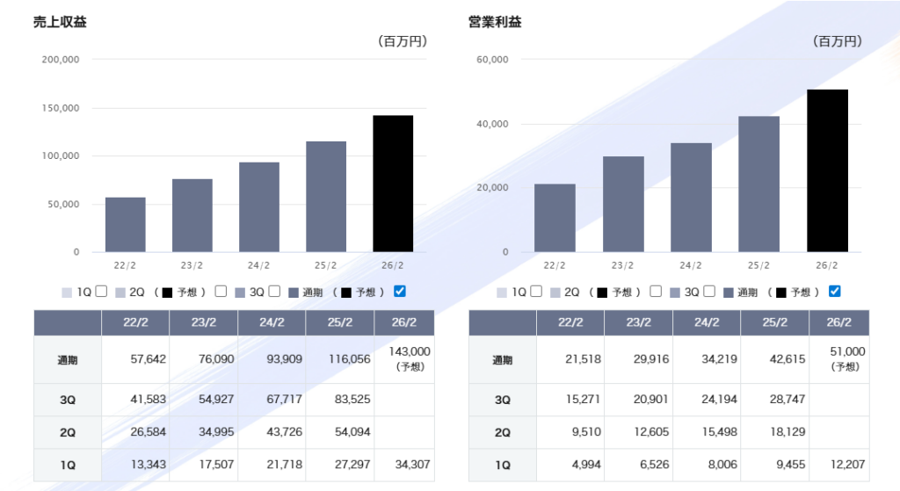The width and height of the screenshot is (900, 491).
Task: Uncheck the 通期 checkbox under the 営業利益 chart
Action: [835, 292]
